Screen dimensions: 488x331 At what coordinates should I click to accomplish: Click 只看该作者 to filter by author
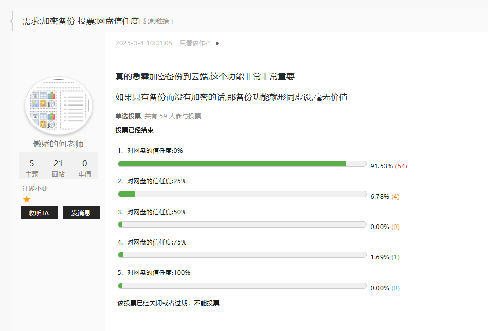[195, 43]
